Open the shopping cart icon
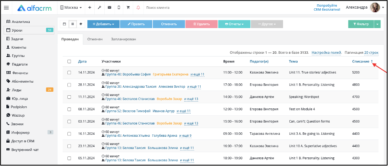This screenshot has width=388, height=166. pos(128,8)
